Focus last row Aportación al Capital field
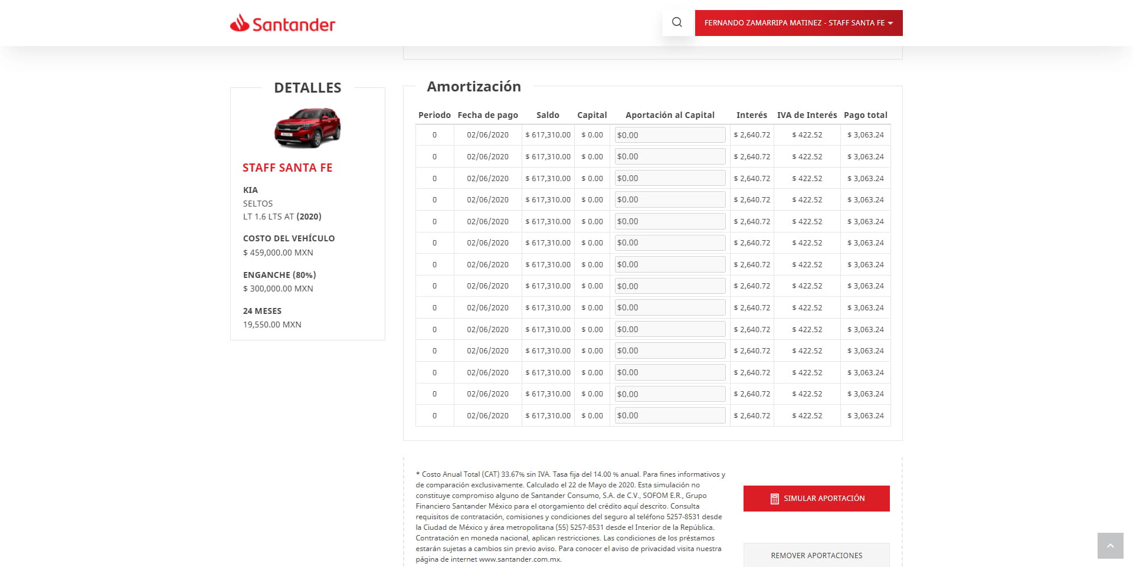The height and width of the screenshot is (567, 1133). 670,415
